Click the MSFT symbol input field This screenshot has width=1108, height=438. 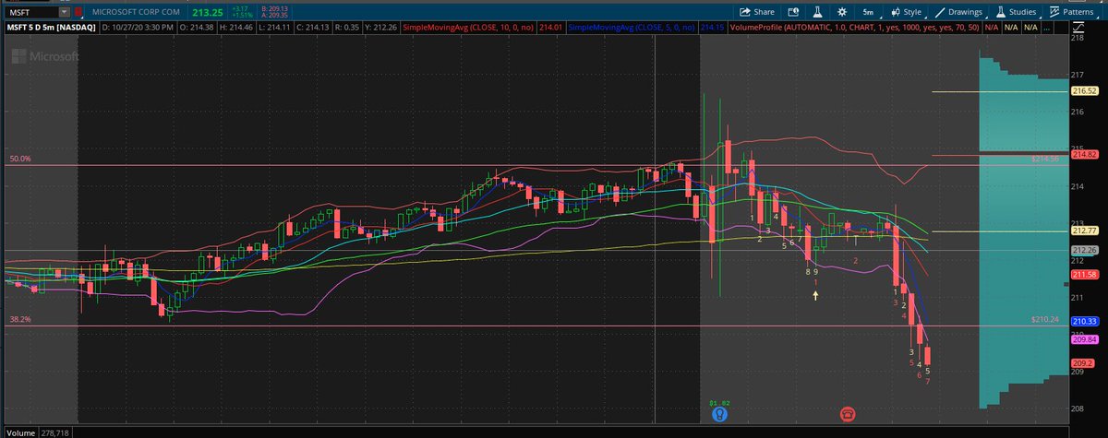pyautogui.click(x=30, y=12)
